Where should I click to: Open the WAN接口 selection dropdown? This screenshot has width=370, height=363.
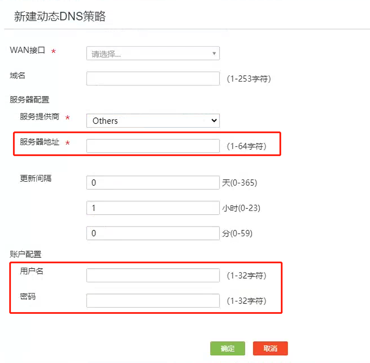pyautogui.click(x=153, y=54)
